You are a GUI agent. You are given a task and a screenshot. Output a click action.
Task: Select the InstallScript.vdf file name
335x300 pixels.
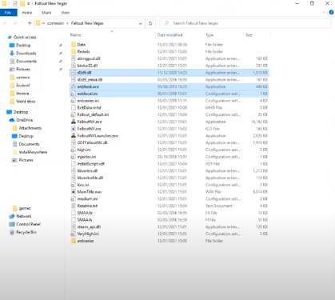tap(90, 163)
